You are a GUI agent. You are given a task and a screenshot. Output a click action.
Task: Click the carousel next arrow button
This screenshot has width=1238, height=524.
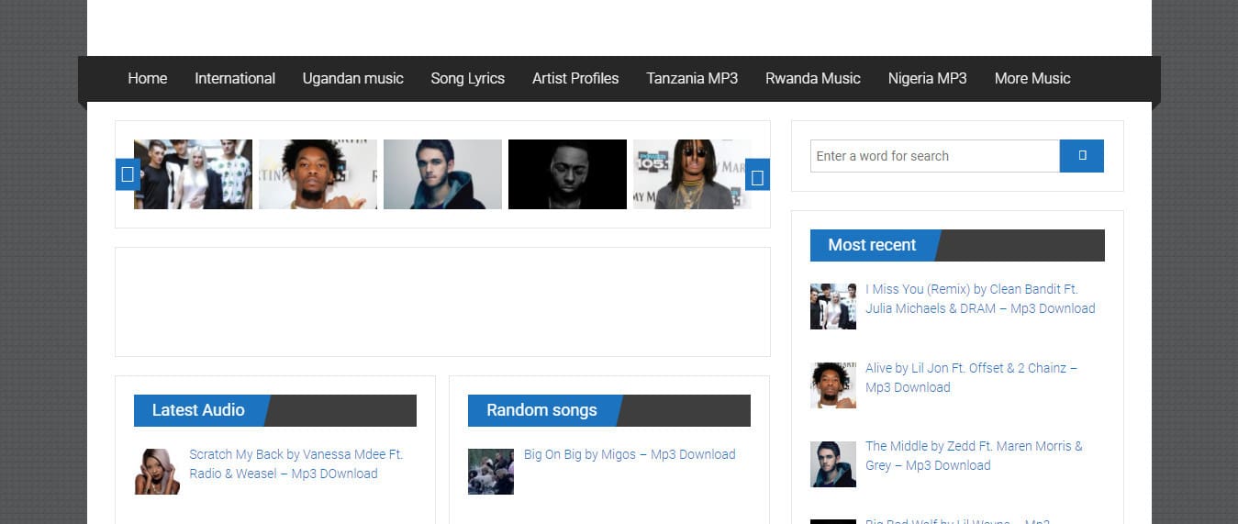(x=757, y=174)
